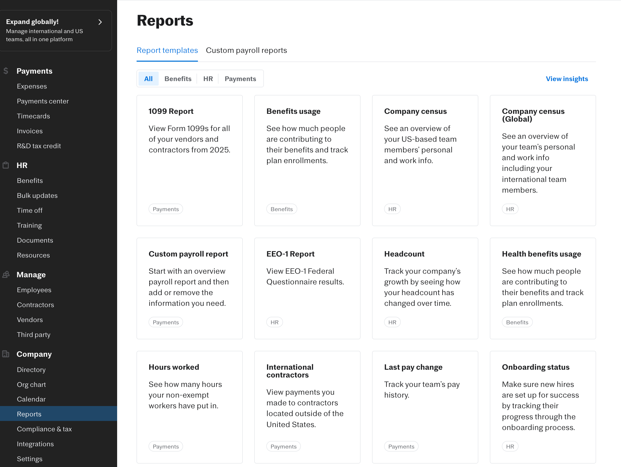Switch to the Custom payroll reports tab
This screenshot has width=621, height=467.
pyautogui.click(x=246, y=50)
